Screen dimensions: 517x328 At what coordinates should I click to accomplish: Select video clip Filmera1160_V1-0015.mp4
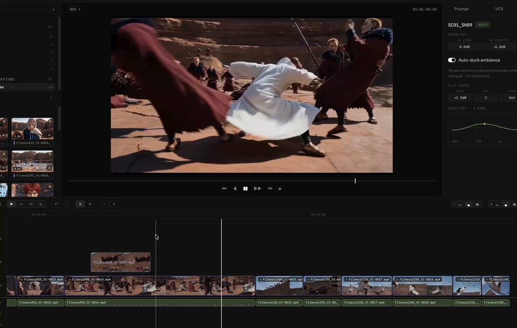click(x=279, y=285)
